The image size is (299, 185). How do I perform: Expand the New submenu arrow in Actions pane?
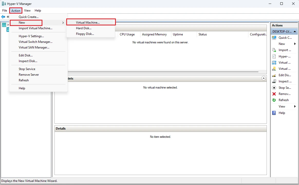(295, 44)
